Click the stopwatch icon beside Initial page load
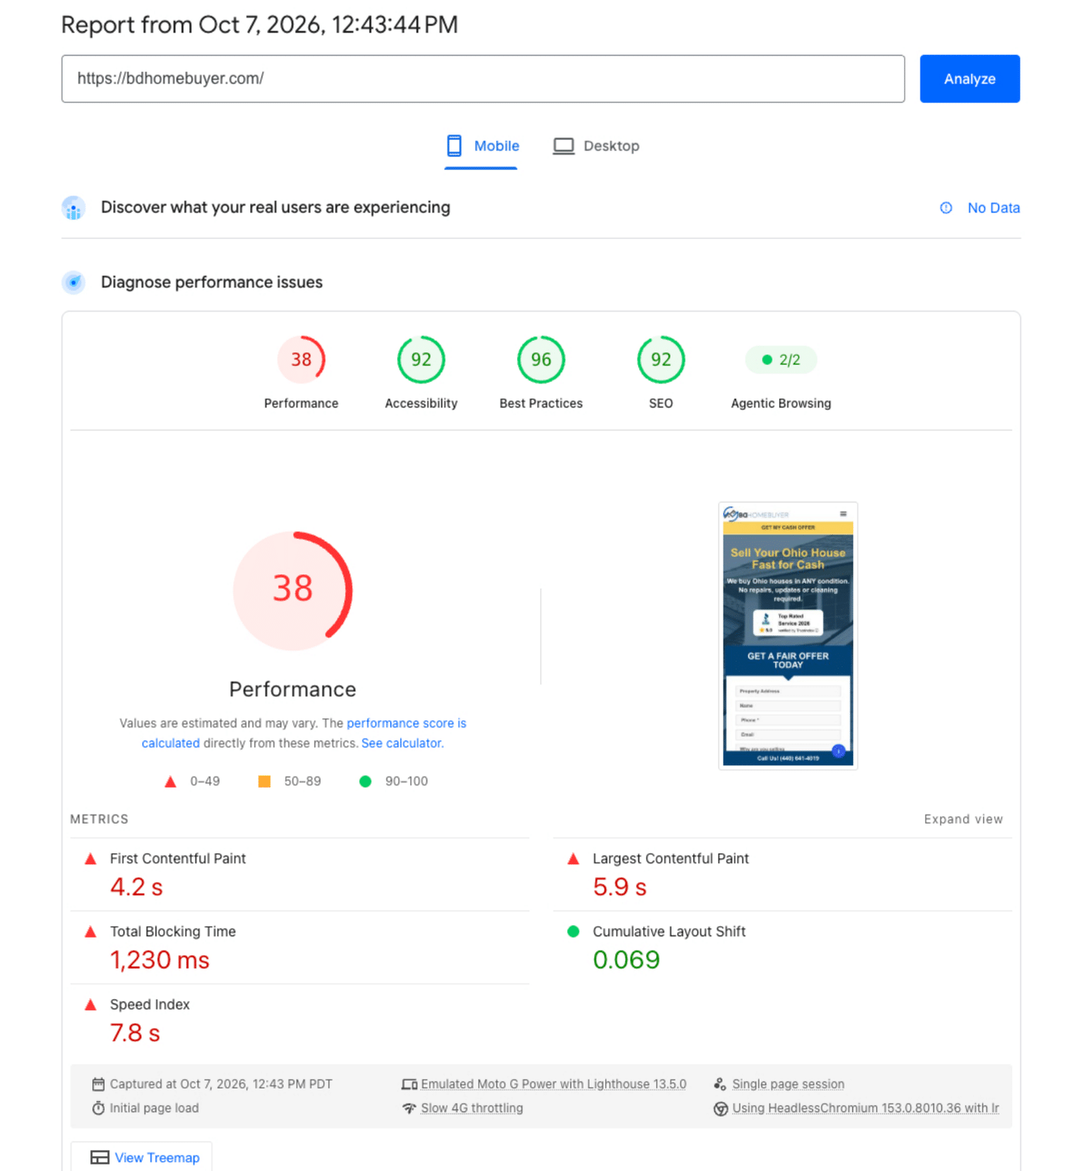The image size is (1082, 1171). [98, 1108]
